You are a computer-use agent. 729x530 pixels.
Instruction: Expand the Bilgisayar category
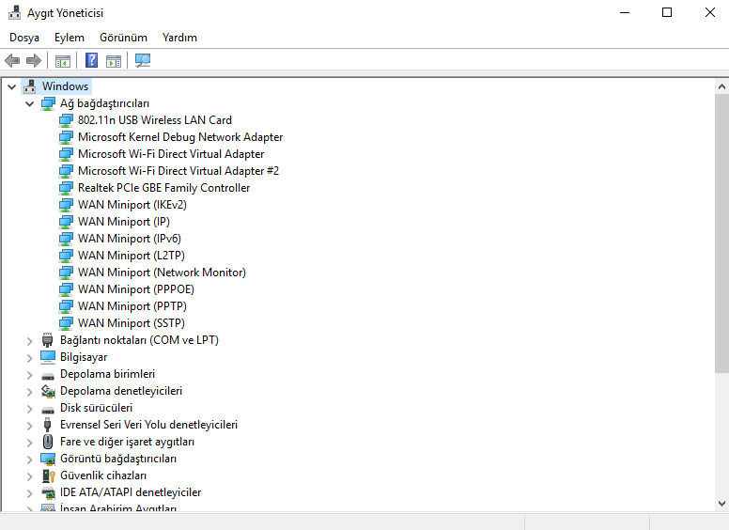click(30, 358)
